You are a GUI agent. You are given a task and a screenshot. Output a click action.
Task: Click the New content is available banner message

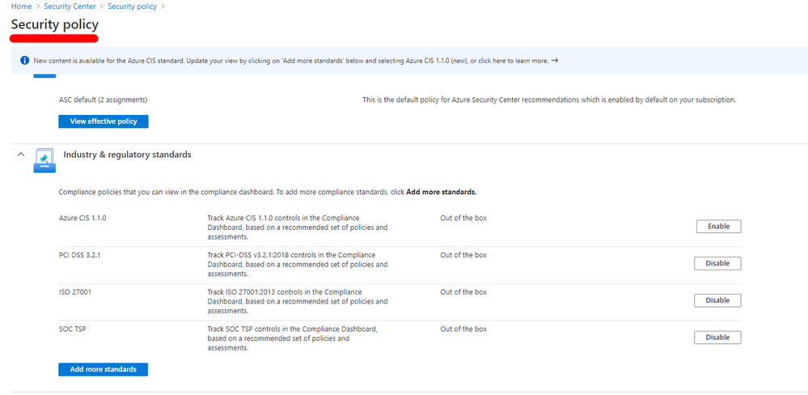pyautogui.click(x=291, y=61)
